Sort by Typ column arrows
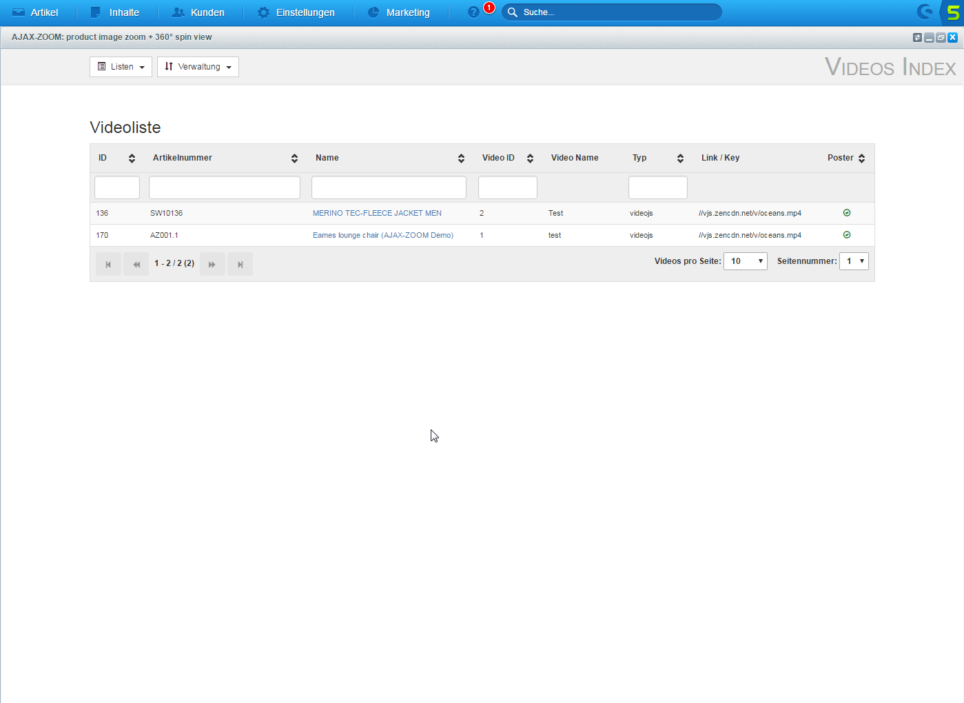 680,159
